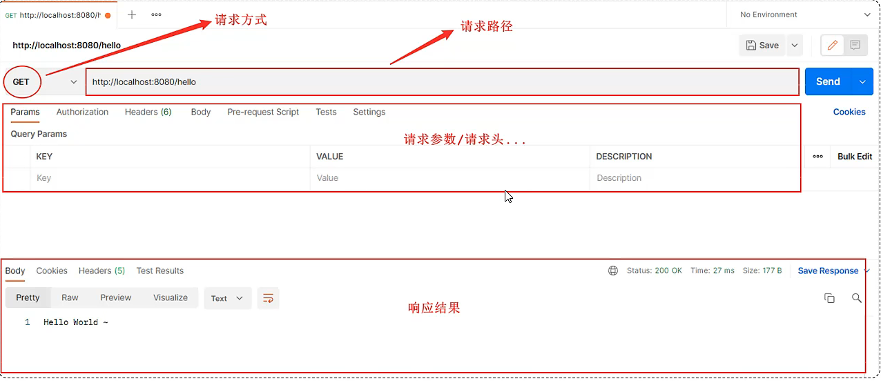Search response with magnifier icon
881x381 pixels.
(856, 298)
